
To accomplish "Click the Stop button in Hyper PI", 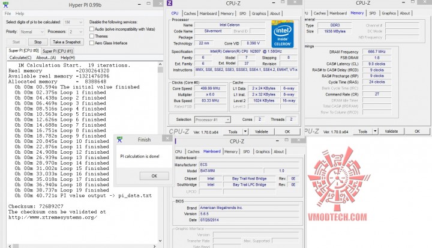I will [x=38, y=42].
